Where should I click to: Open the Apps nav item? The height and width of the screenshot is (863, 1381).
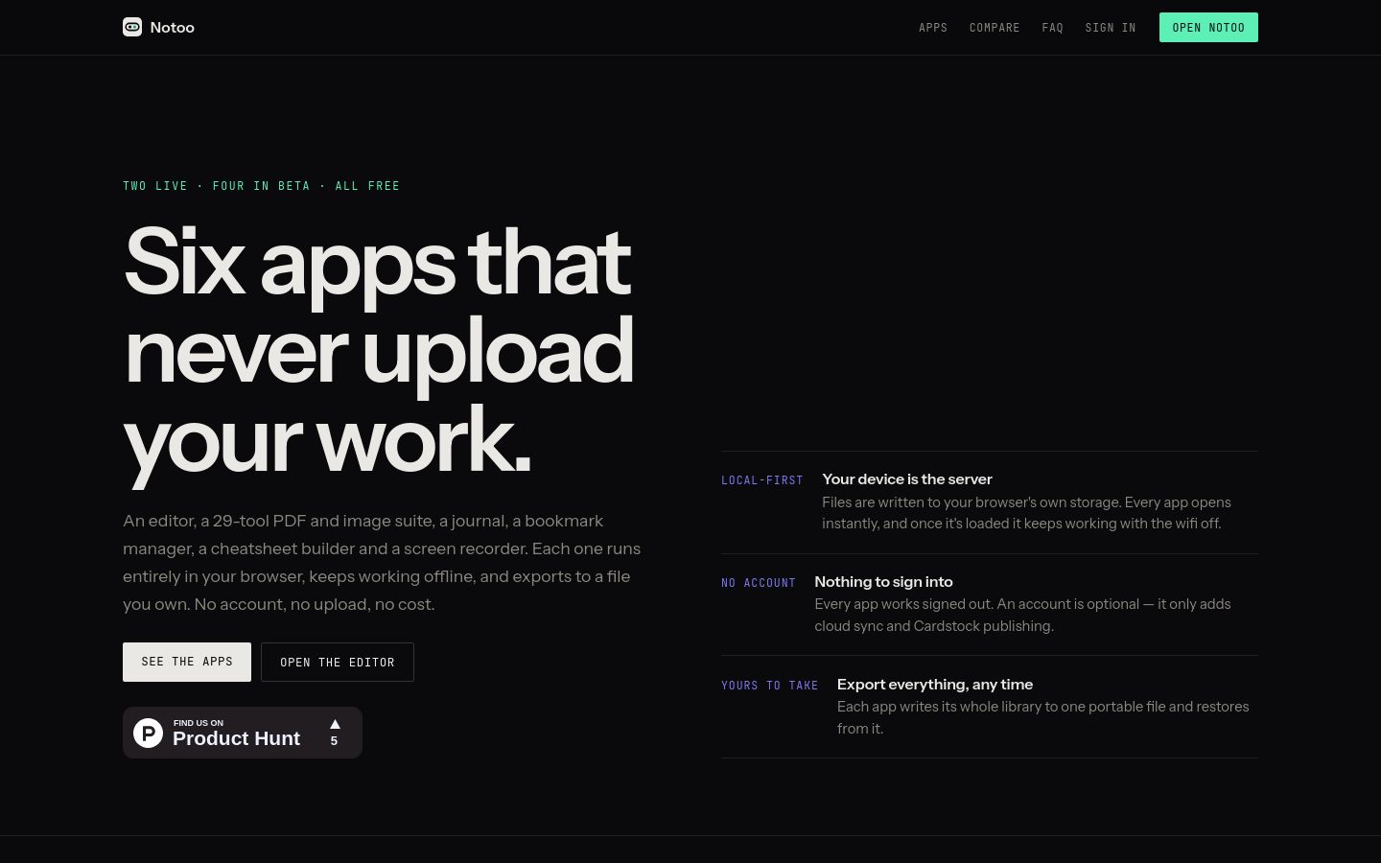tap(933, 28)
